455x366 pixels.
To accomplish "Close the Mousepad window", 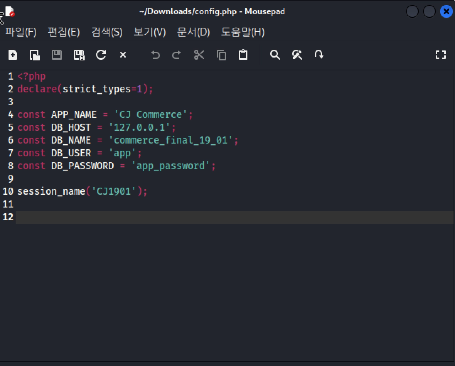I will click(446, 12).
